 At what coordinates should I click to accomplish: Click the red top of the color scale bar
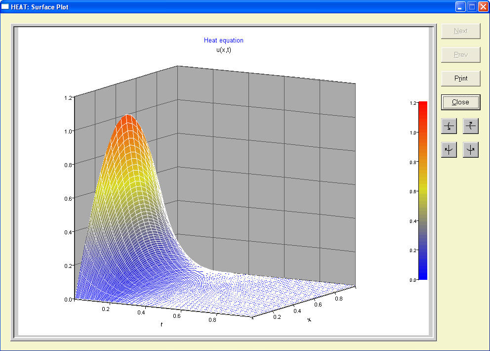pyautogui.click(x=422, y=106)
